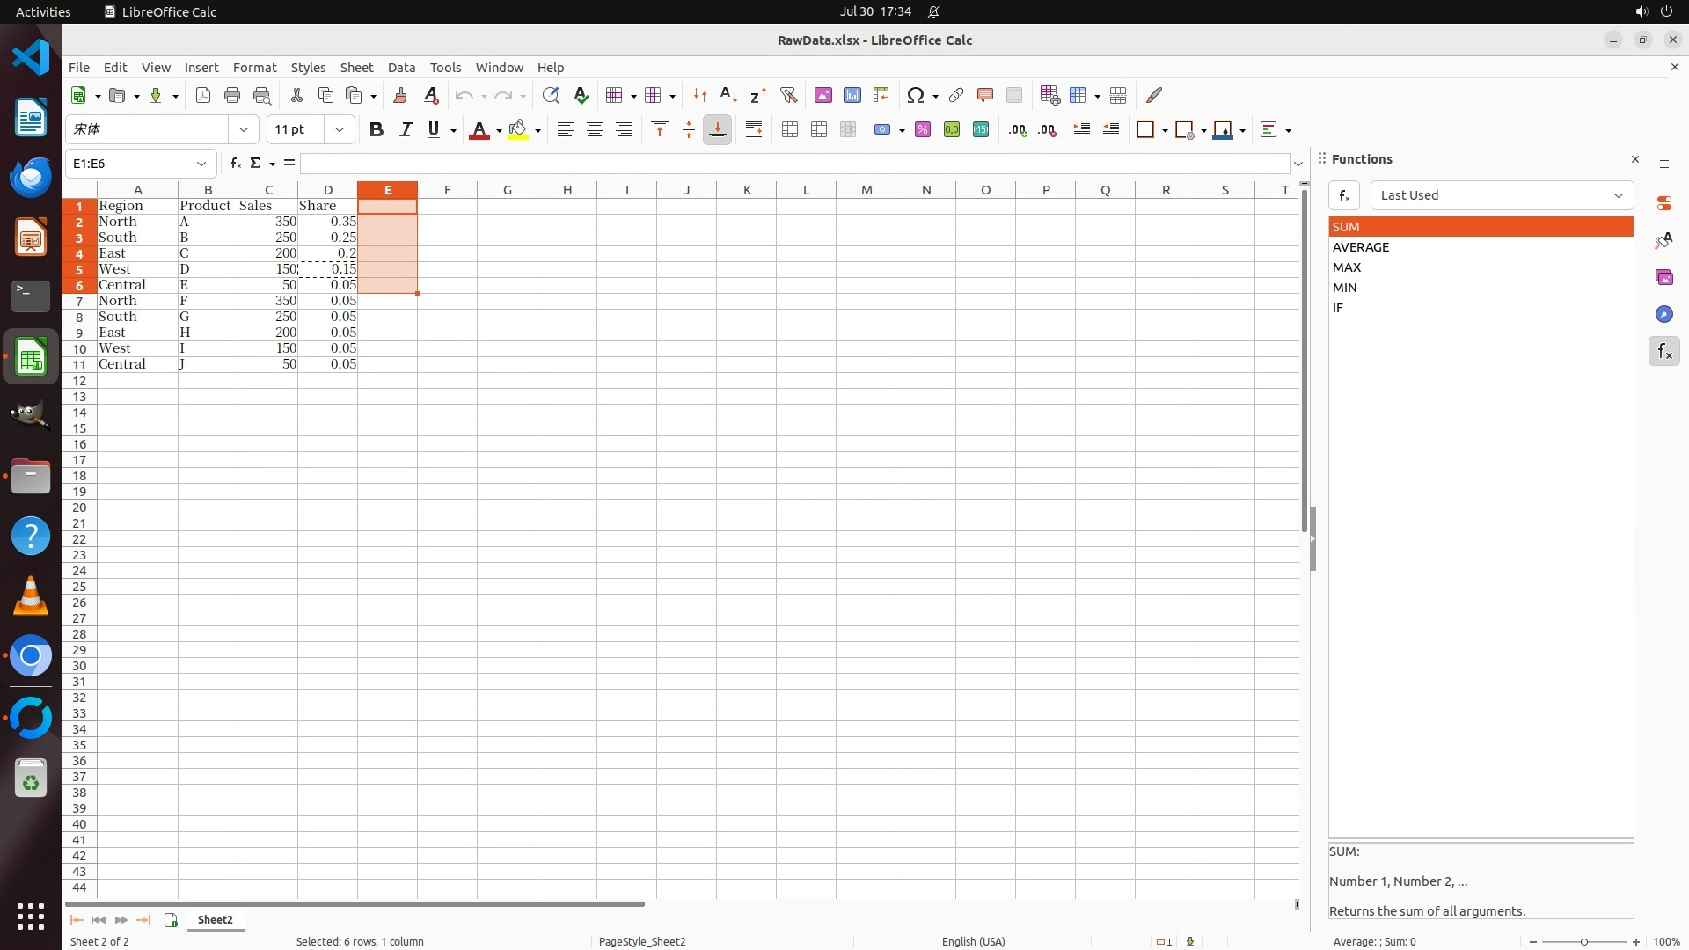Insert a chart using toolbar icon
1689x950 pixels.
pyautogui.click(x=852, y=95)
